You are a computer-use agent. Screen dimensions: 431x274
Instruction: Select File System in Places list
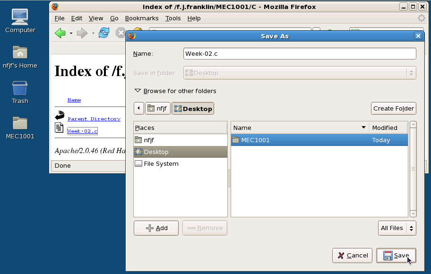[161, 164]
